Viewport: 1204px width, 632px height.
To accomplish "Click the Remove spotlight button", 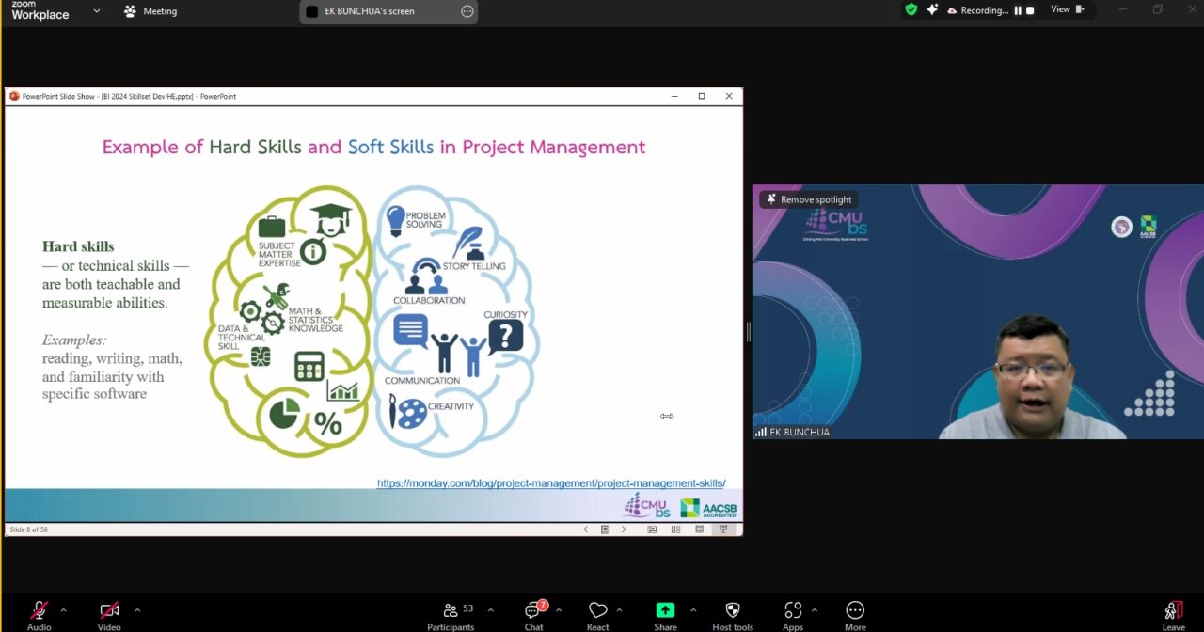I will [808, 199].
